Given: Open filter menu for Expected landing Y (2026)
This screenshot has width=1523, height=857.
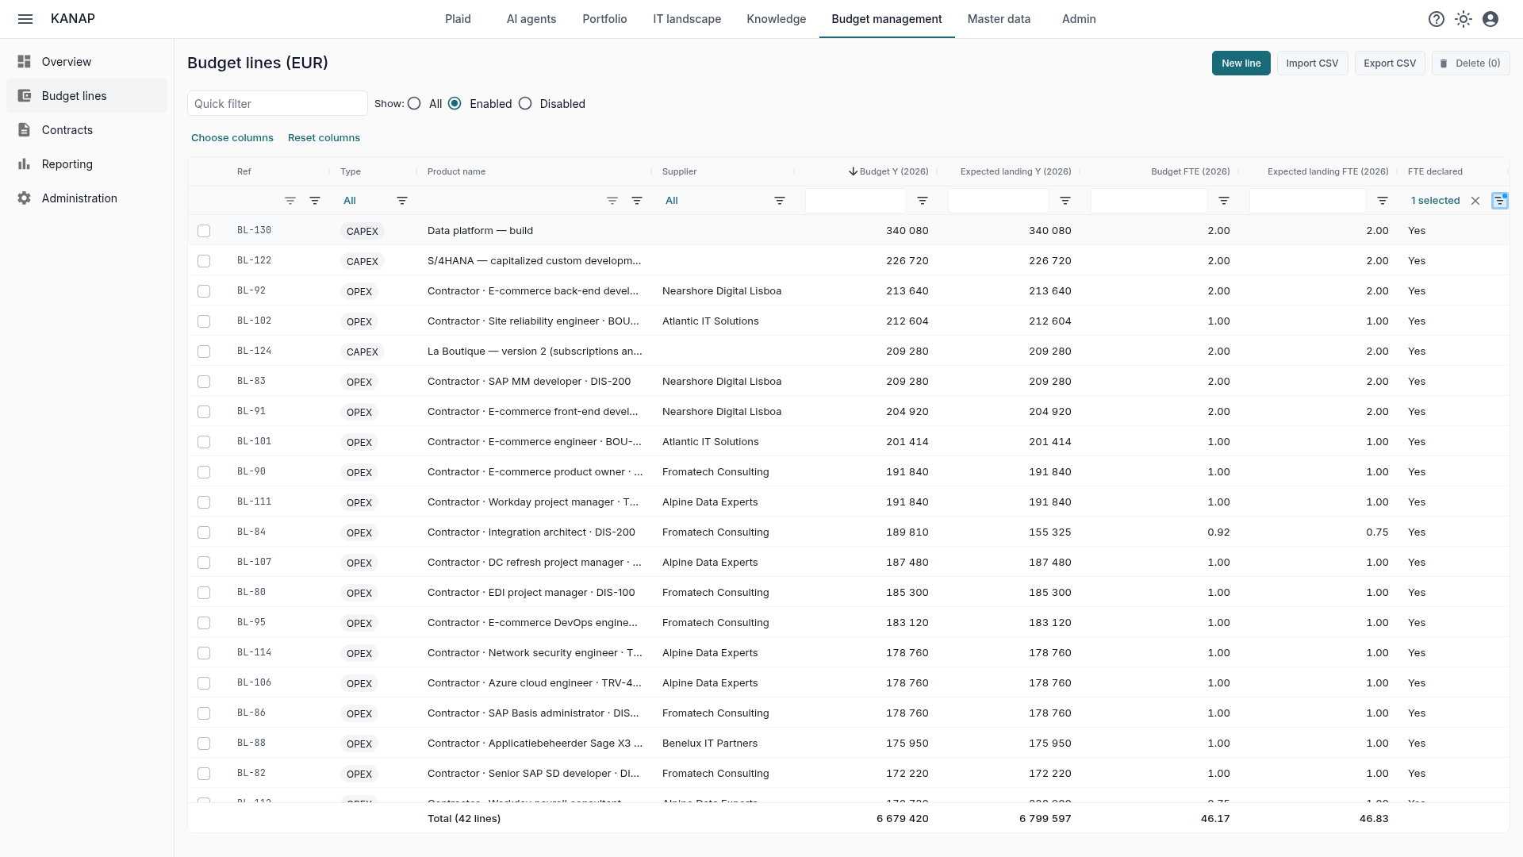Looking at the screenshot, I should 1065,201.
